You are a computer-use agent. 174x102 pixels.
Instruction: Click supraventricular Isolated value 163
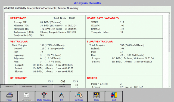[122, 48]
